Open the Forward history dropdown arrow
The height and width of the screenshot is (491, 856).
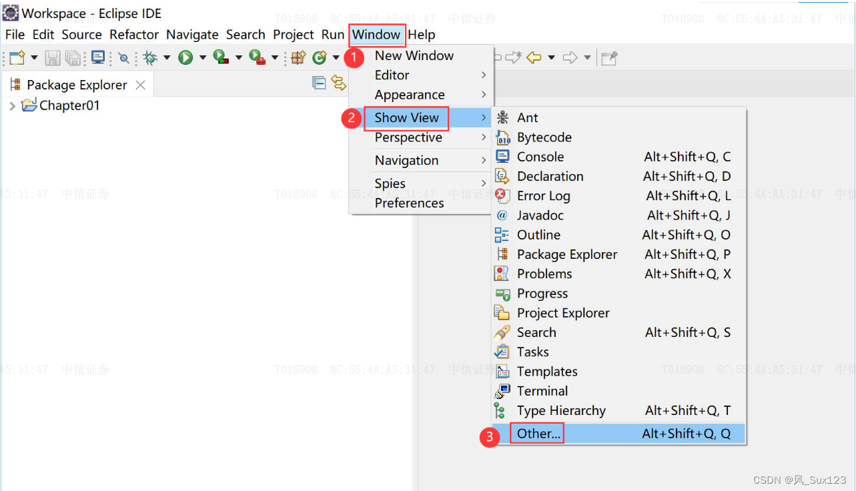click(x=587, y=57)
